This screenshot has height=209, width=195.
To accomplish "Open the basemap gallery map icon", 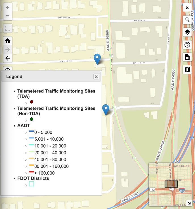I will (x=187, y=70).
